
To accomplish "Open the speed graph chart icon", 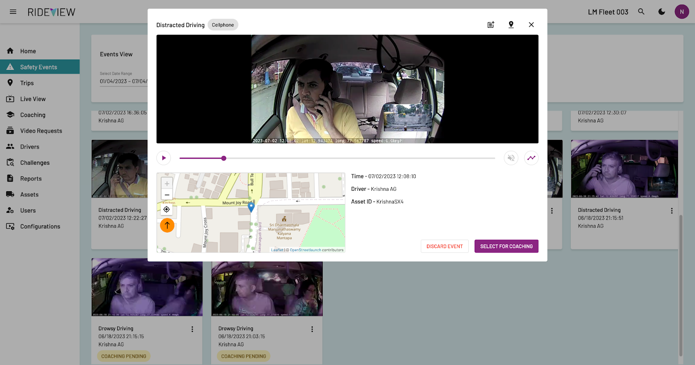I will (x=531, y=158).
